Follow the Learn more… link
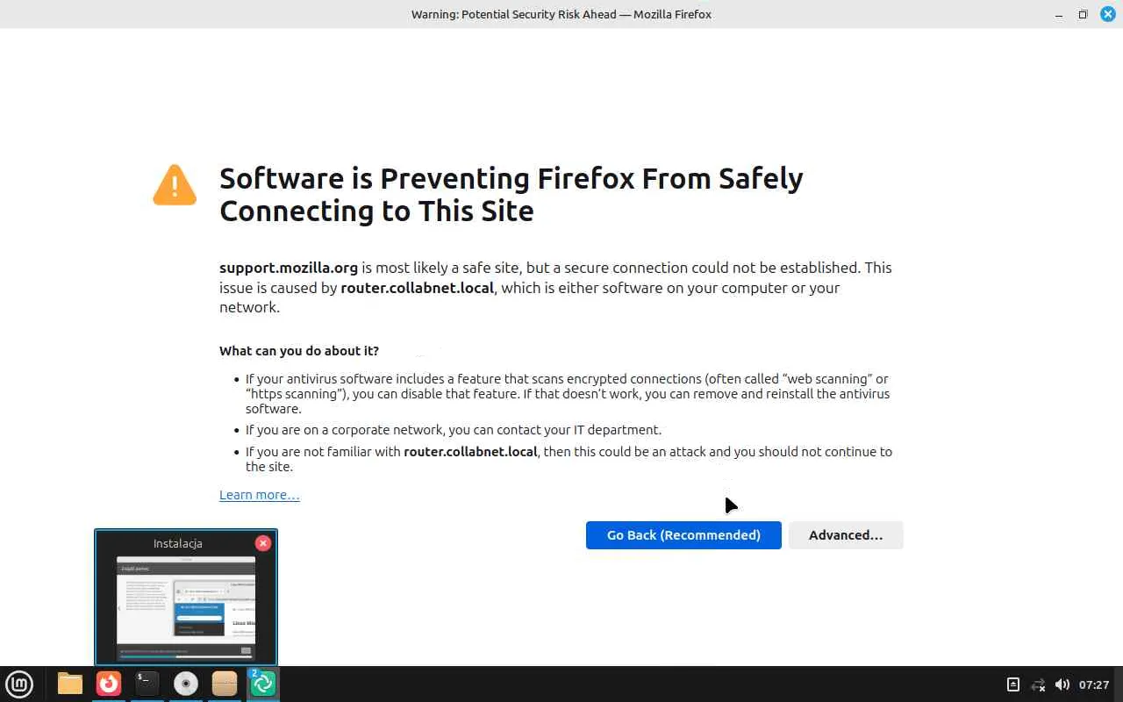The width and height of the screenshot is (1123, 702). [x=260, y=495]
